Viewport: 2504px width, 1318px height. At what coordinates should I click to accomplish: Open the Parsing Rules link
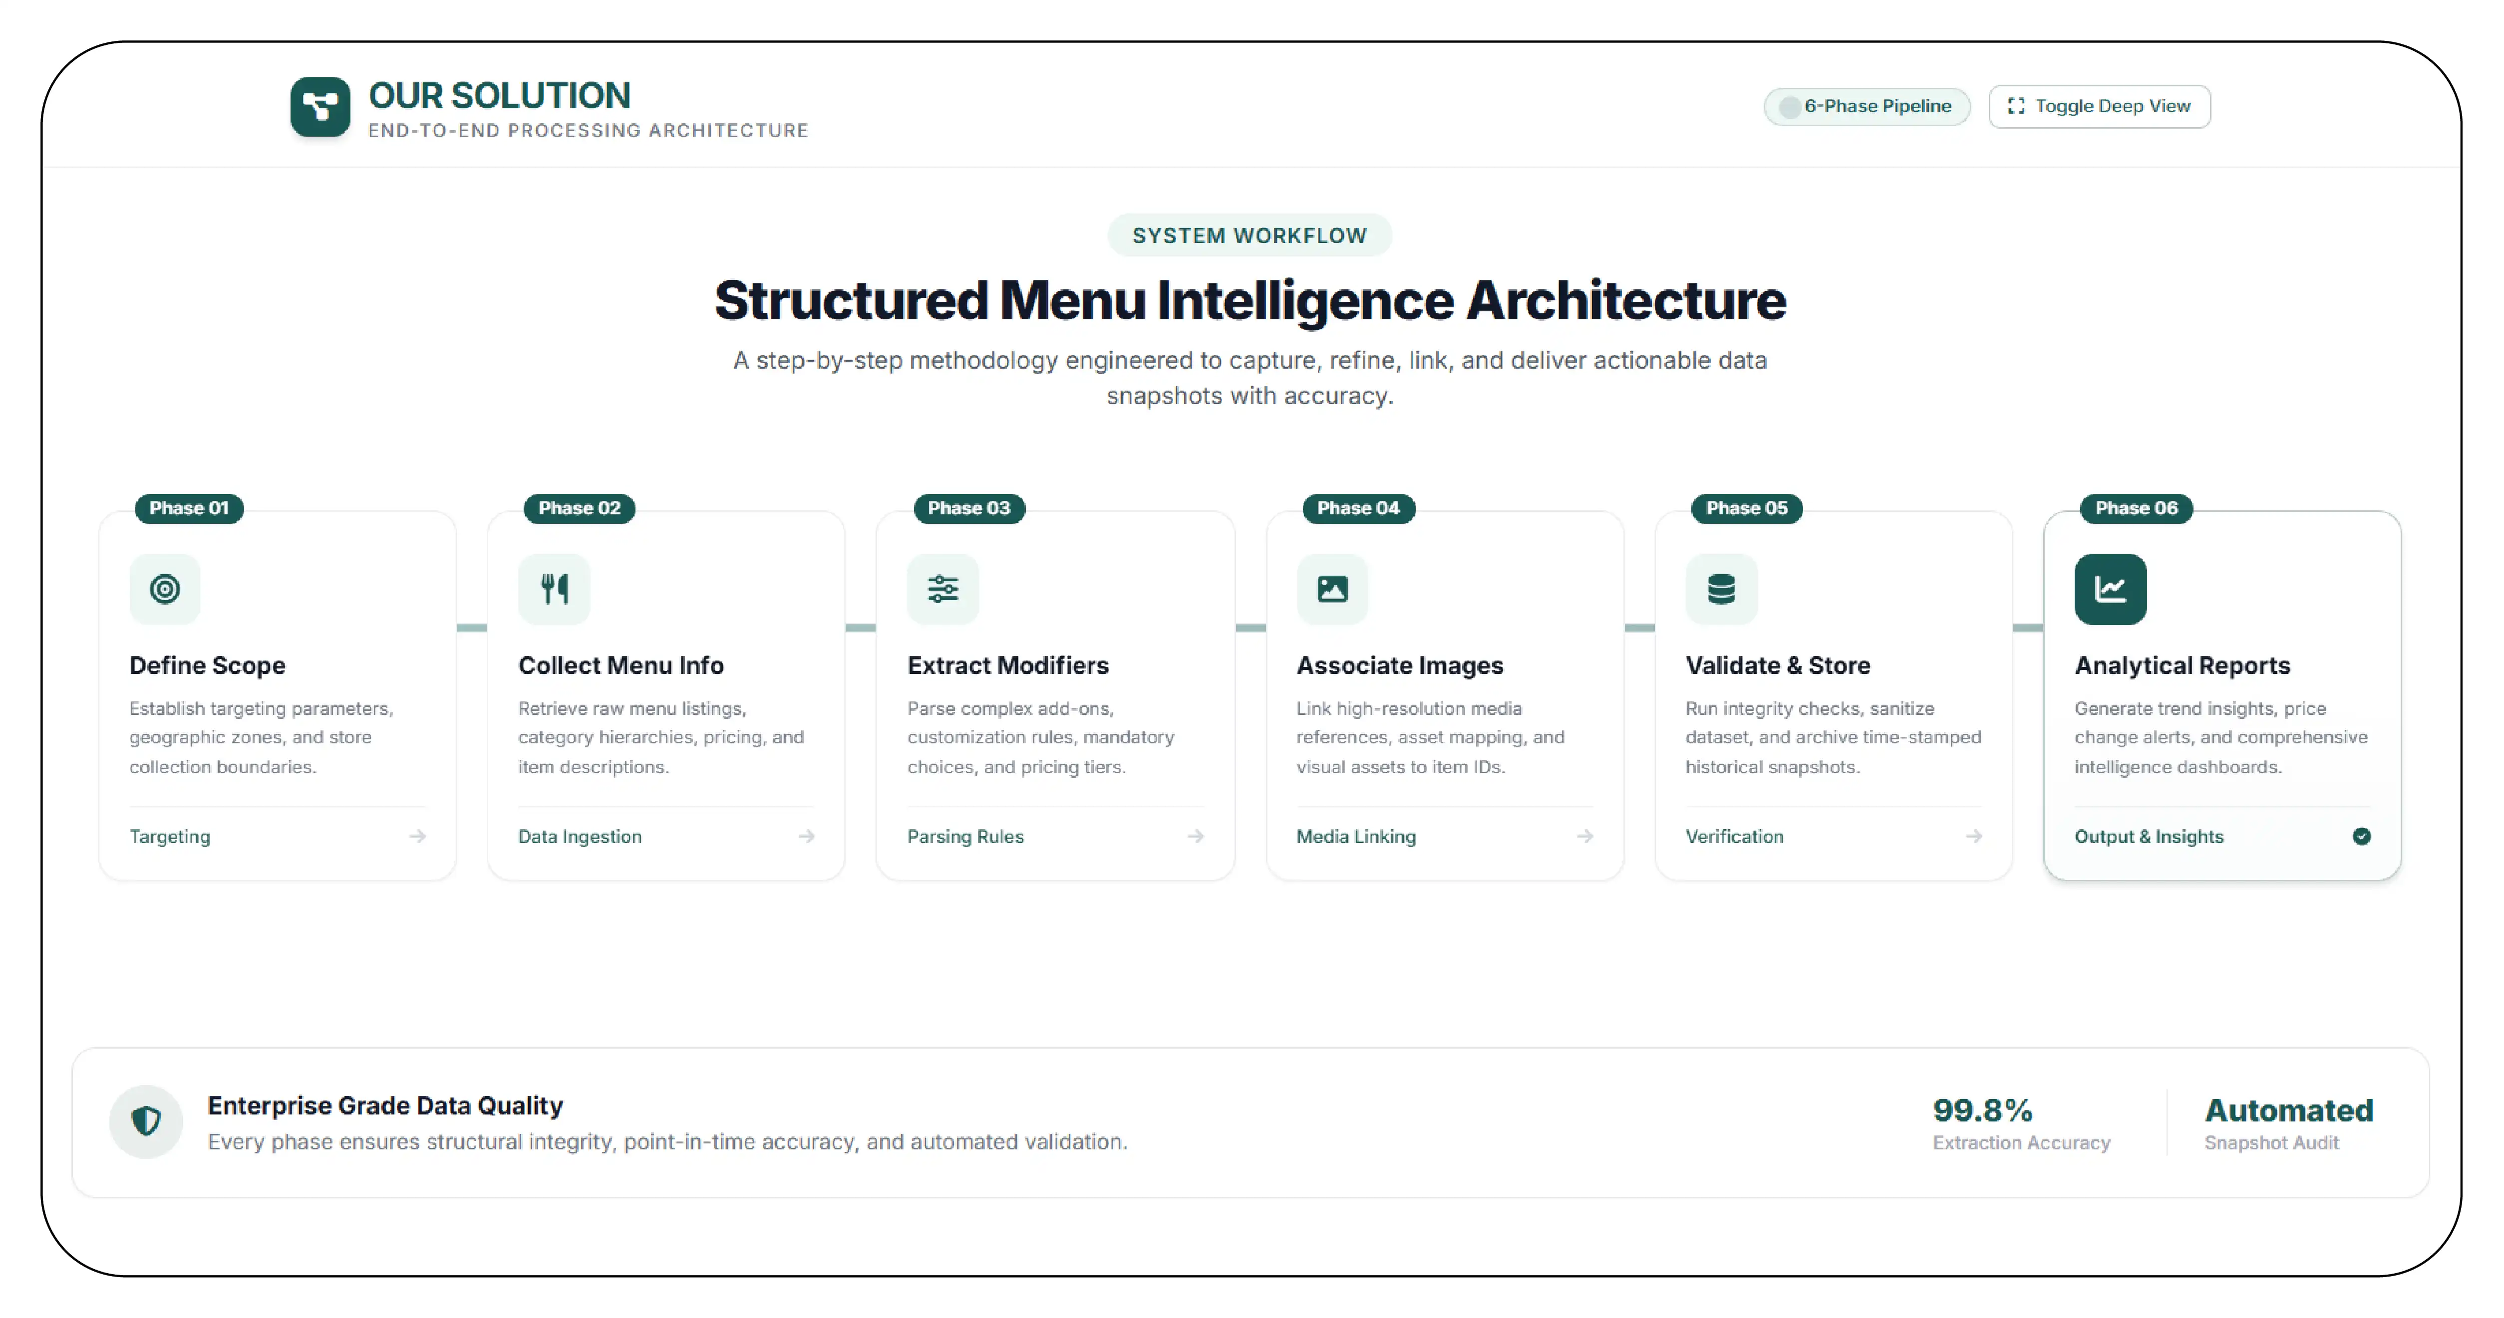pos(965,836)
